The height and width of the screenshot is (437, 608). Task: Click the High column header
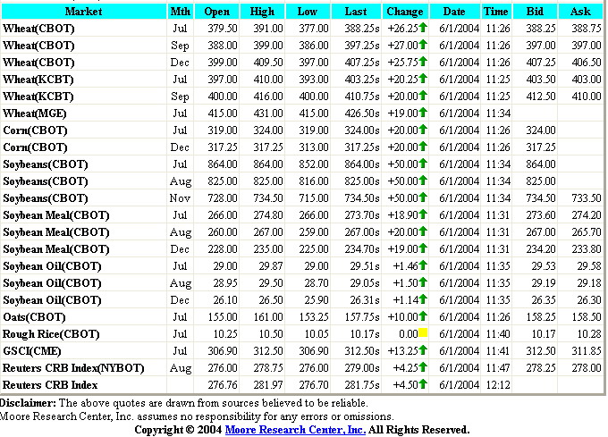pos(262,12)
